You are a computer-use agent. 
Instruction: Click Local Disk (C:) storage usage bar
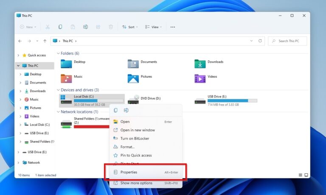click(98, 101)
